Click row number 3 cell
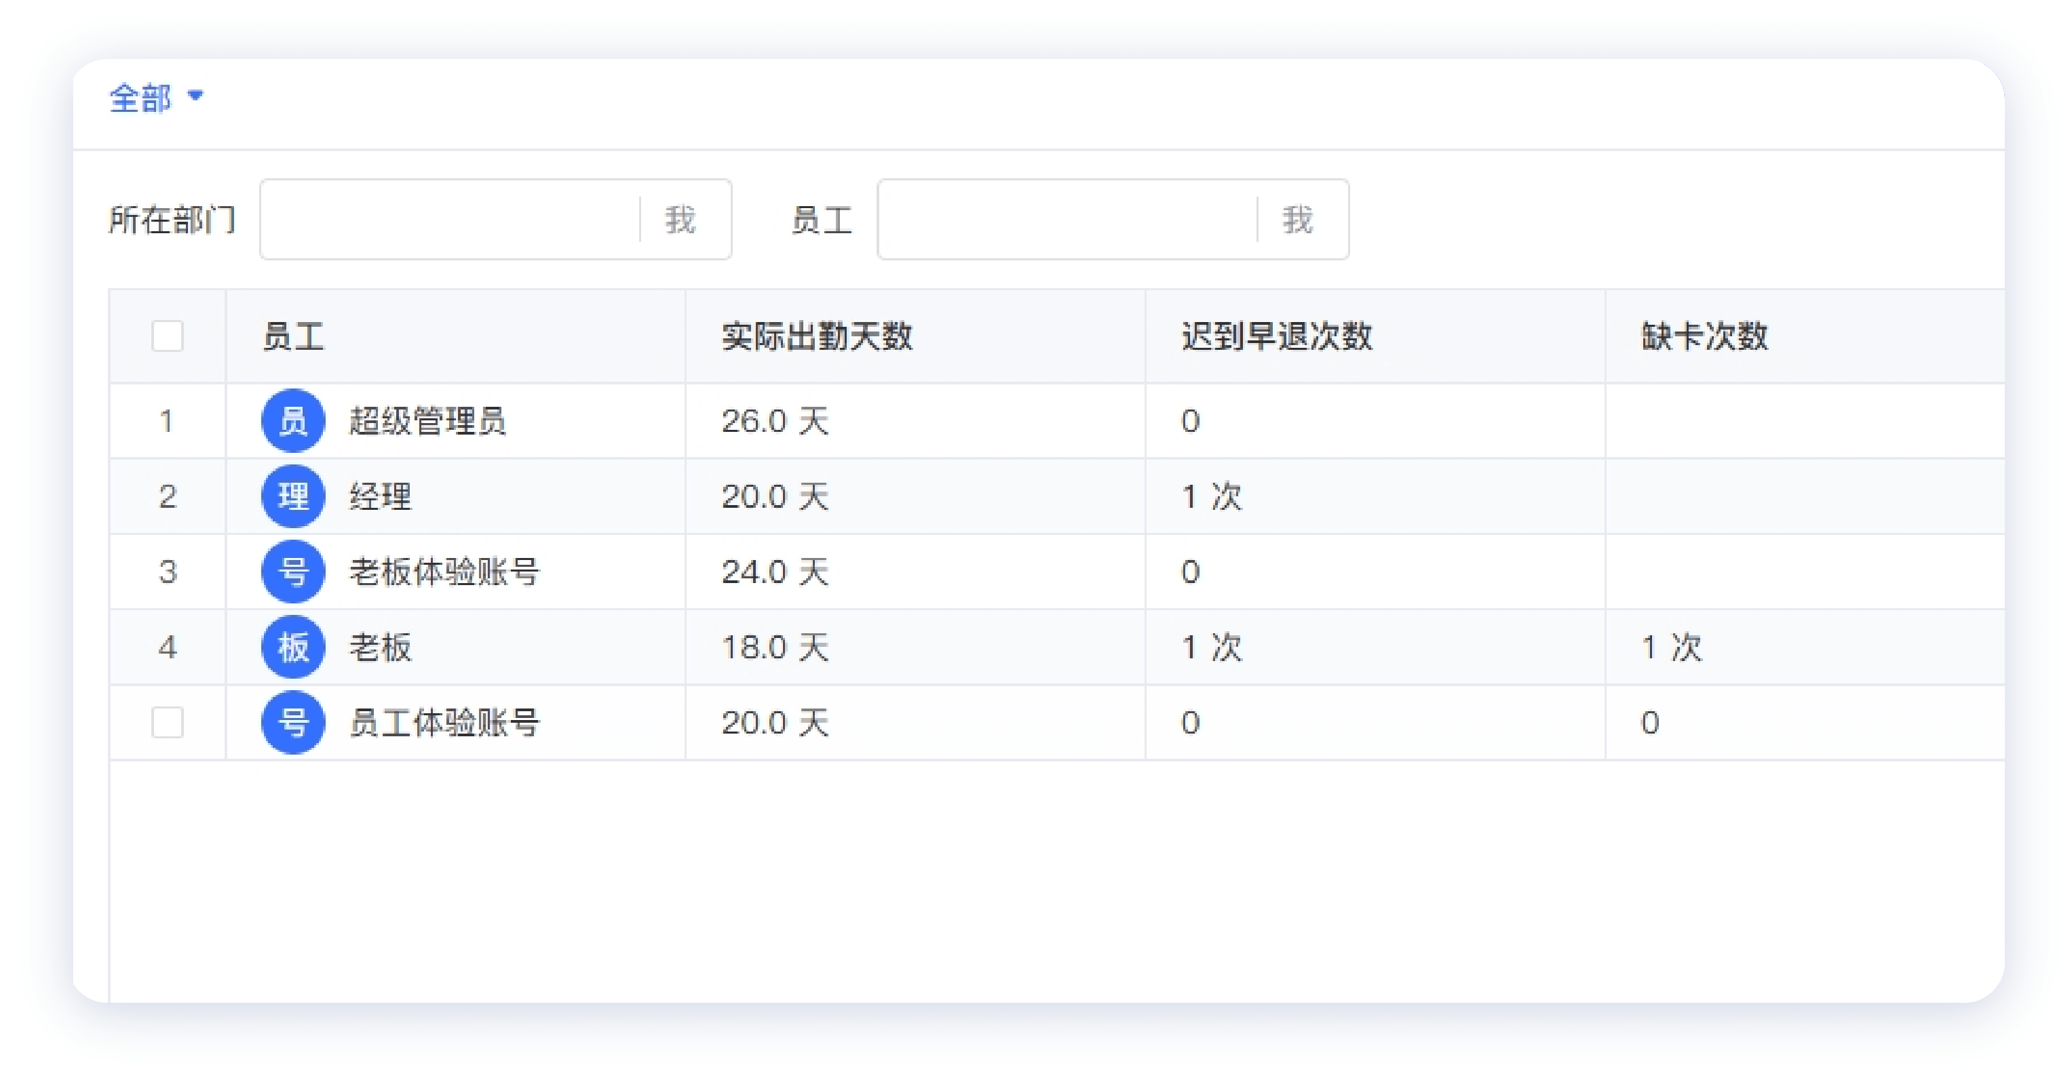The width and height of the screenshot is (2072, 1078). pyautogui.click(x=168, y=572)
